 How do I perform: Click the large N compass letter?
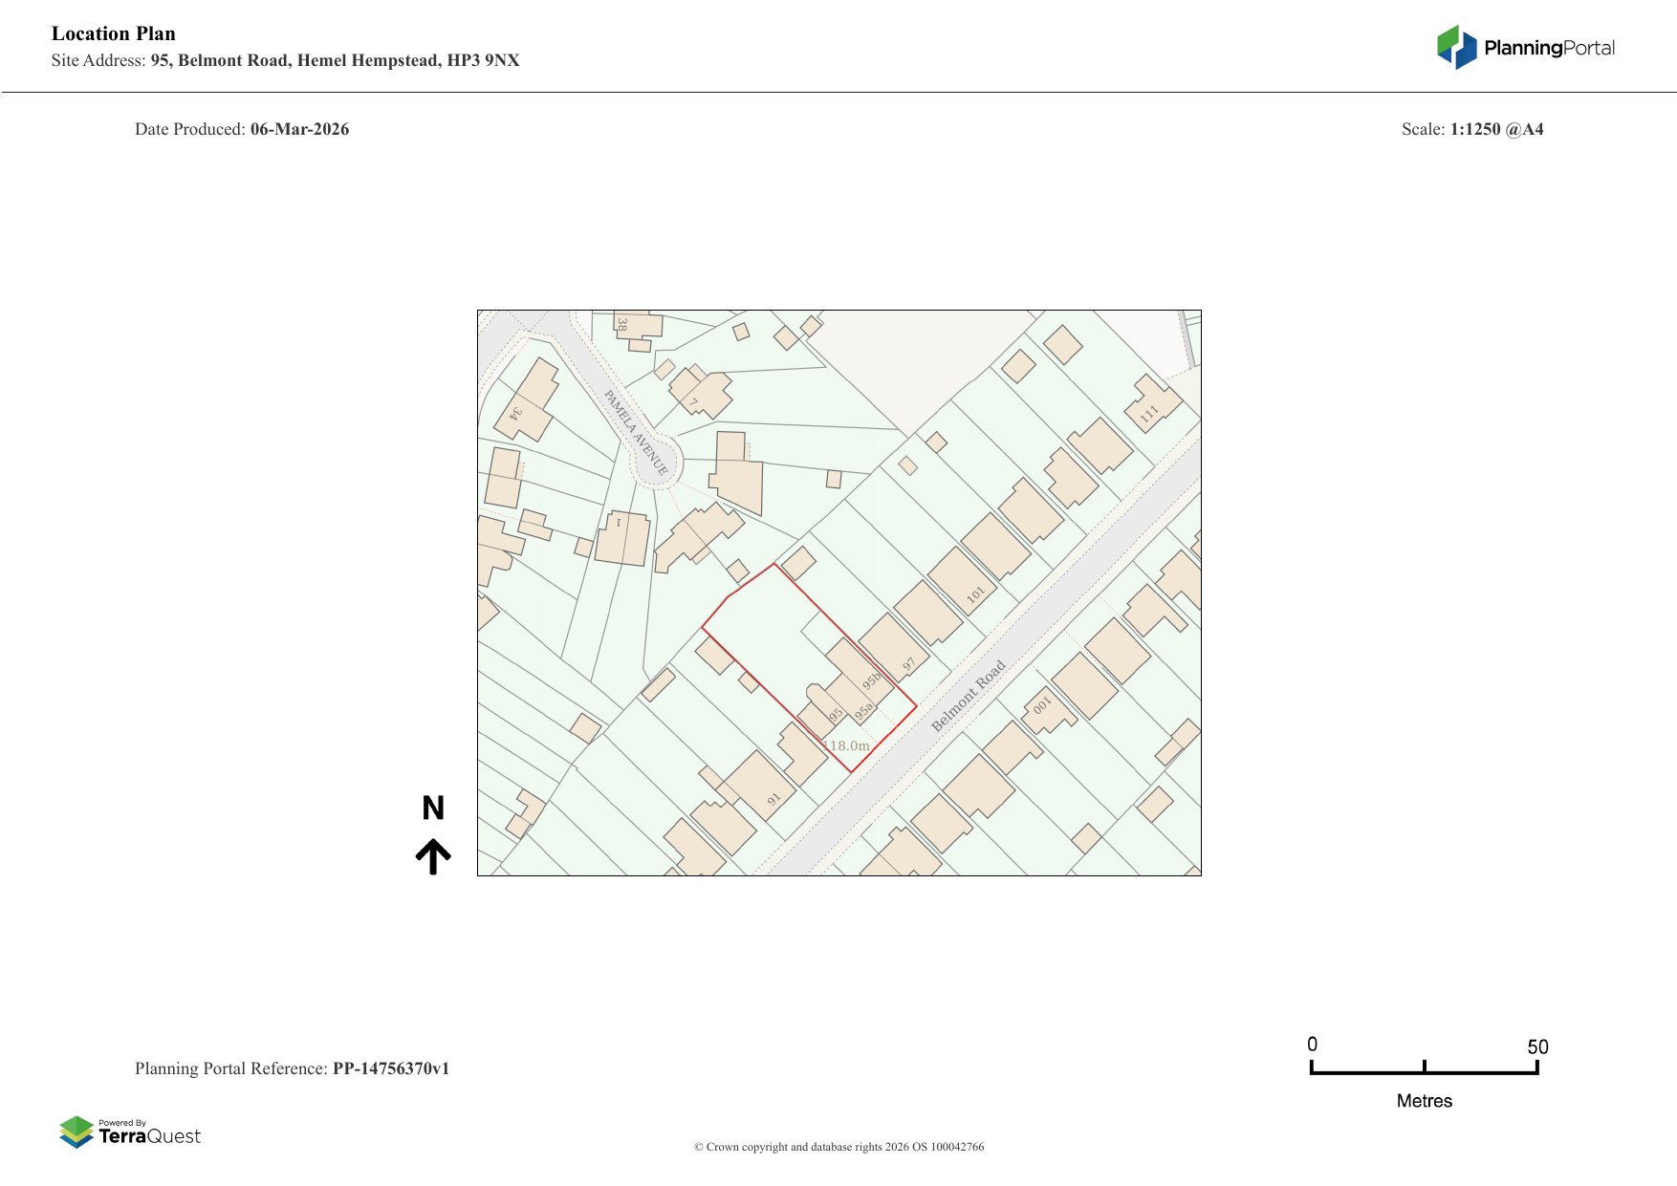pos(433,809)
